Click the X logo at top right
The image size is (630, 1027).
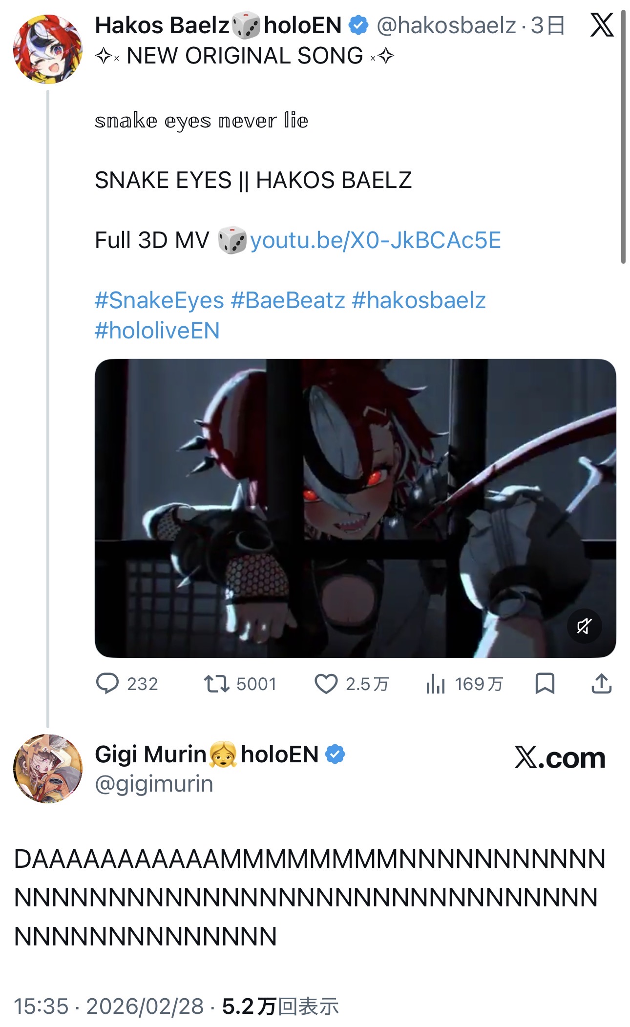click(x=602, y=25)
